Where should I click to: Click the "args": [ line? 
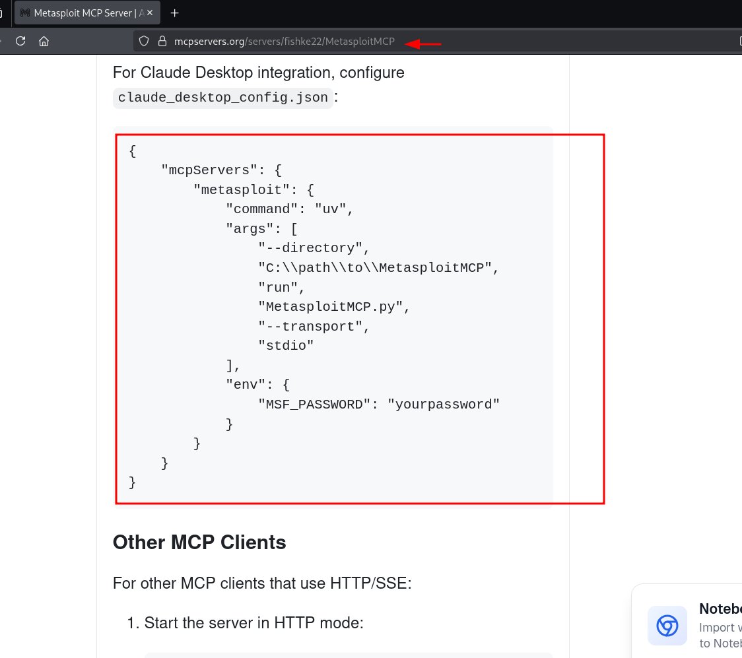point(261,228)
